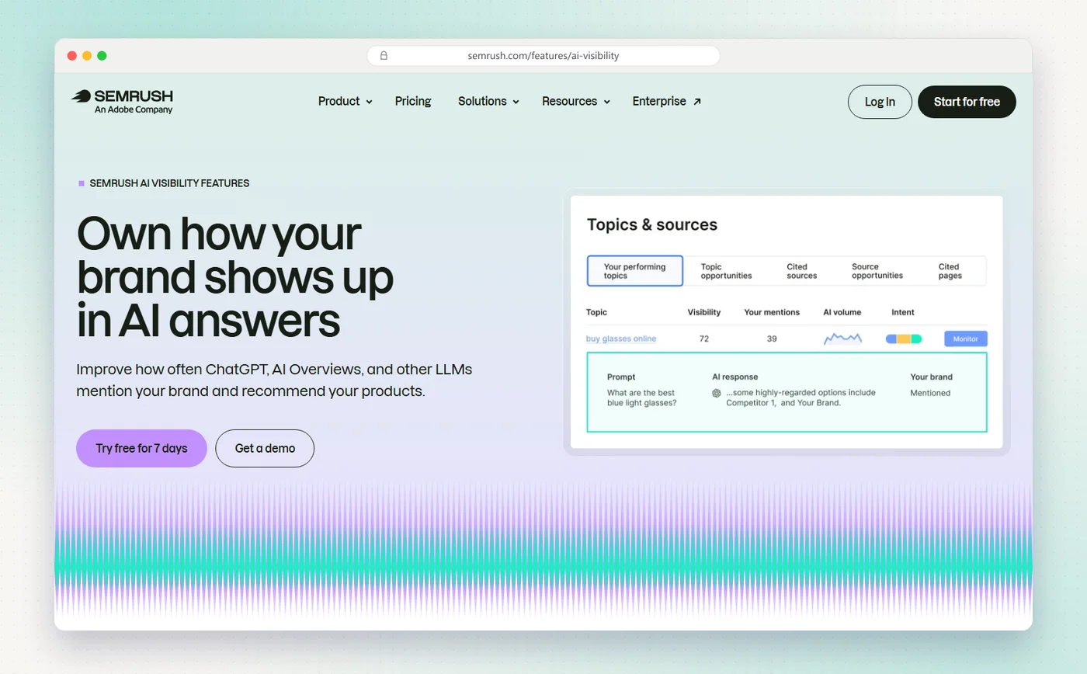Image resolution: width=1087 pixels, height=674 pixels.
Task: Click Try free for 7 days
Action: click(141, 448)
